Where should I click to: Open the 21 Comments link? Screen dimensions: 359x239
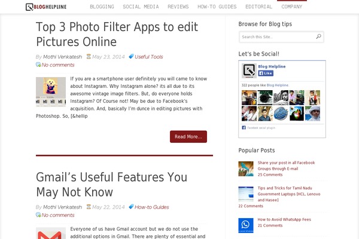(x=270, y=225)
